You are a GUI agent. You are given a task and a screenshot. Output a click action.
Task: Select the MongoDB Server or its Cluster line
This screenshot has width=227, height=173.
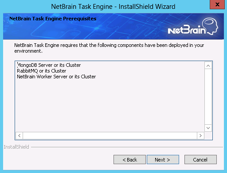click(x=49, y=65)
